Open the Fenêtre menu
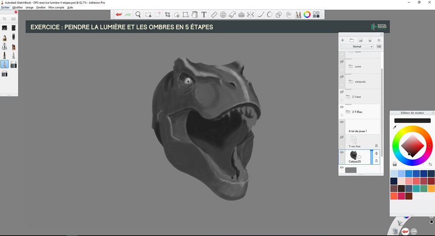Viewport: 435px width, 236px height. (x=41, y=8)
